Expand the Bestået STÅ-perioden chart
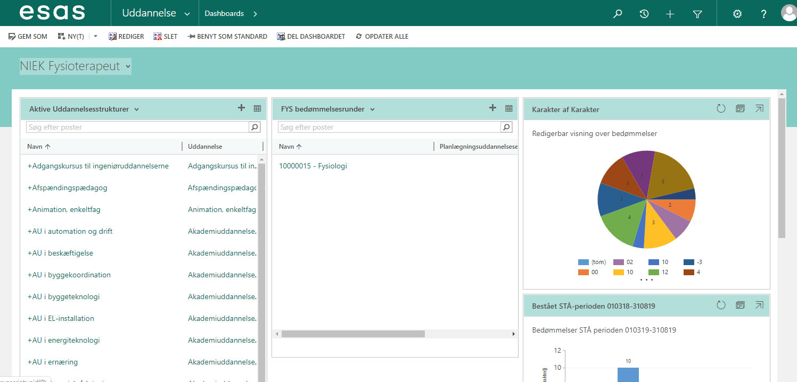 click(x=759, y=305)
